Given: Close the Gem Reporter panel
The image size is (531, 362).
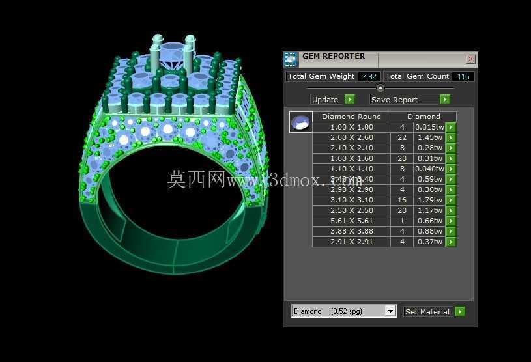Looking at the screenshot, I should [x=470, y=59].
